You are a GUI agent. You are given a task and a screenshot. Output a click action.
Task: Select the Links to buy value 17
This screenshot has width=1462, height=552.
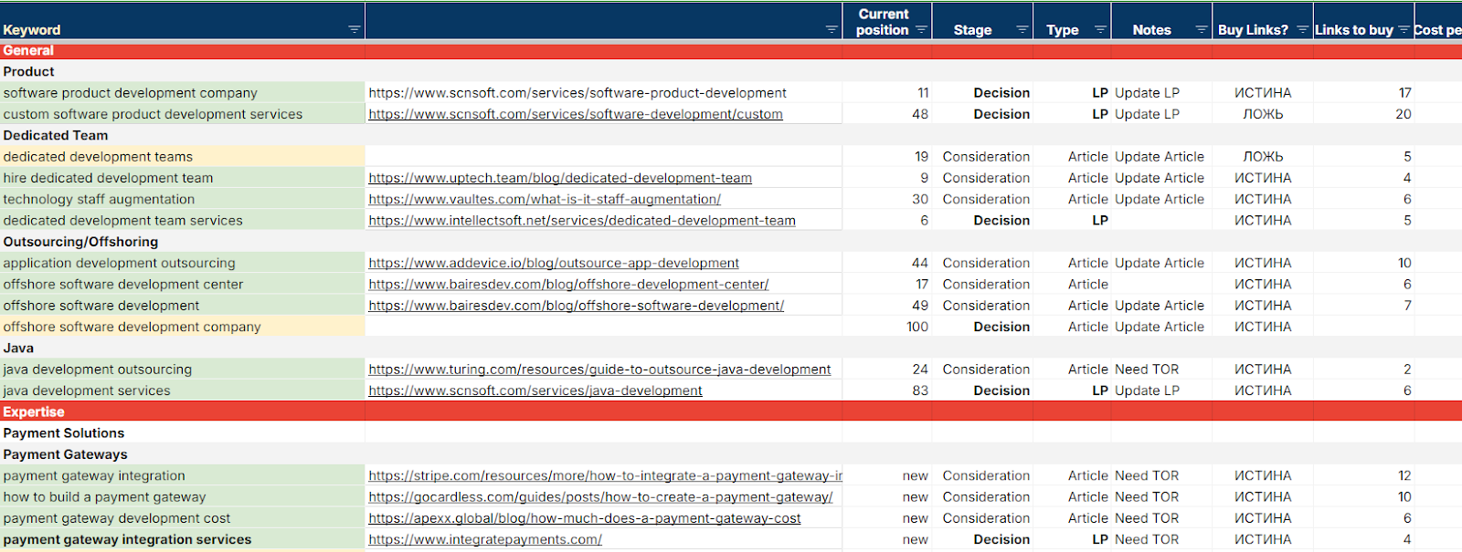(x=1405, y=93)
